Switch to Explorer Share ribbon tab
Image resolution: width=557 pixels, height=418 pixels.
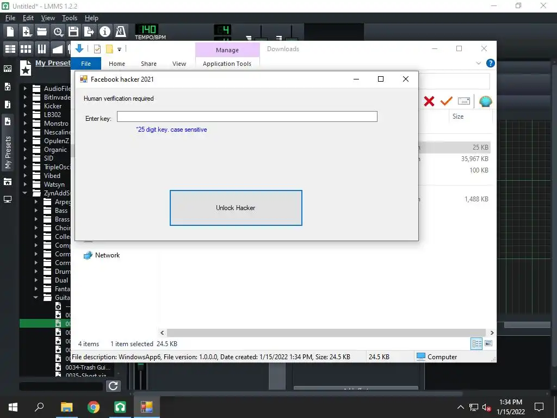pyautogui.click(x=148, y=64)
